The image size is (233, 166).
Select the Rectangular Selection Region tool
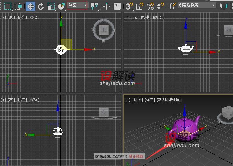[x=8, y=6]
